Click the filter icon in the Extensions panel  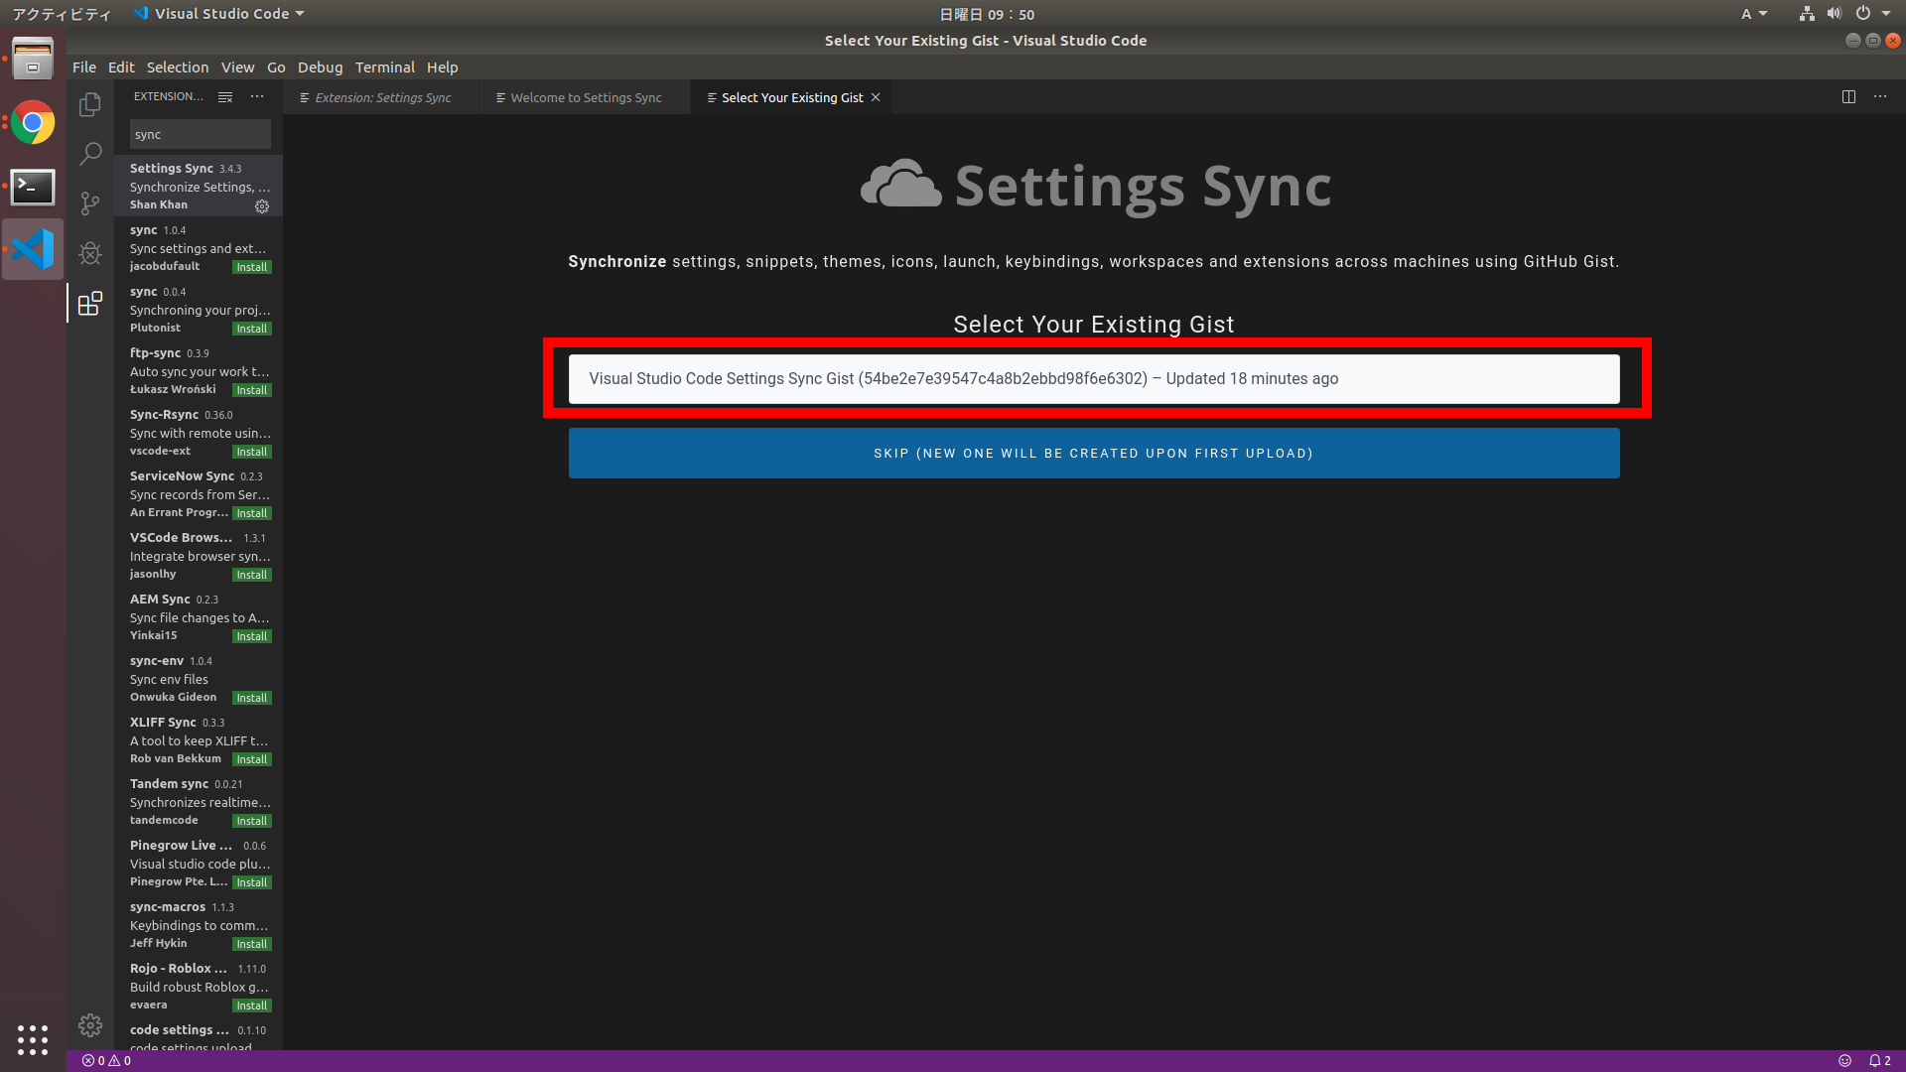(225, 96)
